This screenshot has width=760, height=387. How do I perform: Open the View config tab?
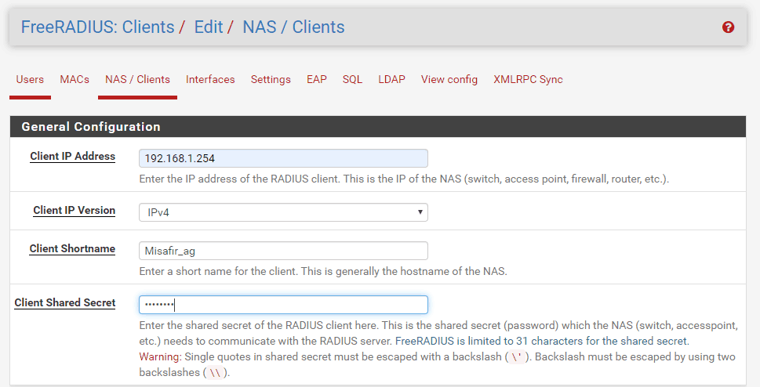pos(449,79)
